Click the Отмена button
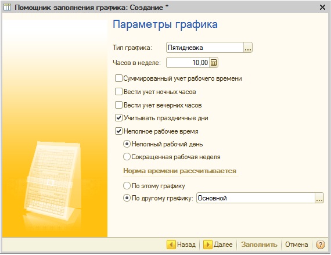Image resolution: width=331 pixels, height=255 pixels. point(296,245)
